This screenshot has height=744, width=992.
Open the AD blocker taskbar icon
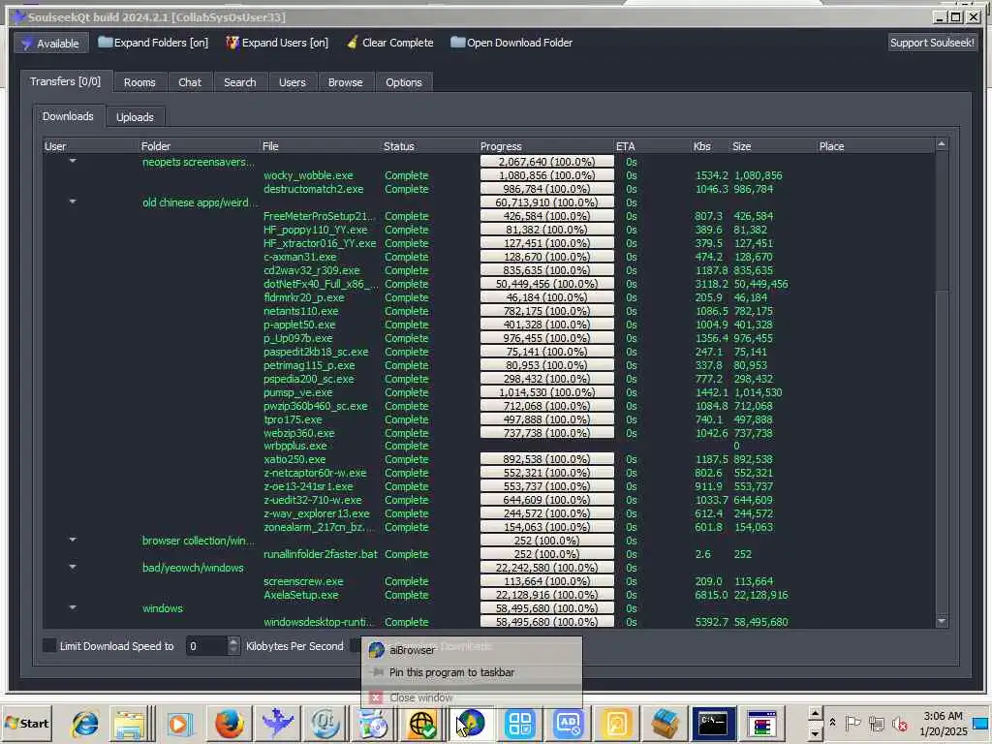pos(568,723)
